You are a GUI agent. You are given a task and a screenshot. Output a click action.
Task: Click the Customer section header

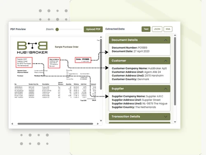point(140,61)
